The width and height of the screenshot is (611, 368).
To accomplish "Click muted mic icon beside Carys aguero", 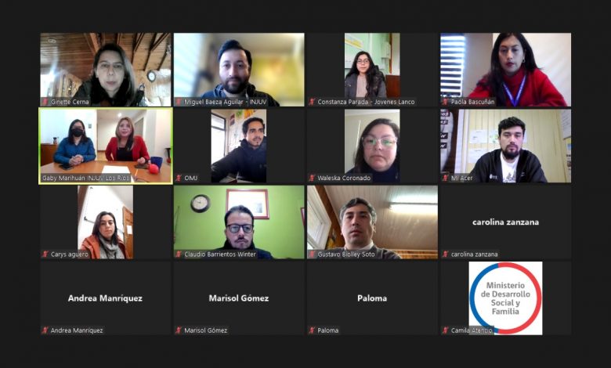I will (45, 254).
